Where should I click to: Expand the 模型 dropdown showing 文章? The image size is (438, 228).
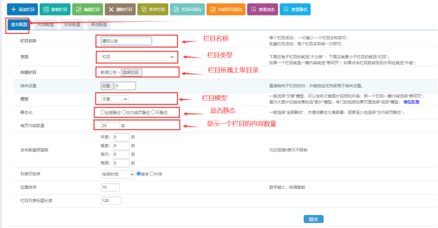pos(114,99)
